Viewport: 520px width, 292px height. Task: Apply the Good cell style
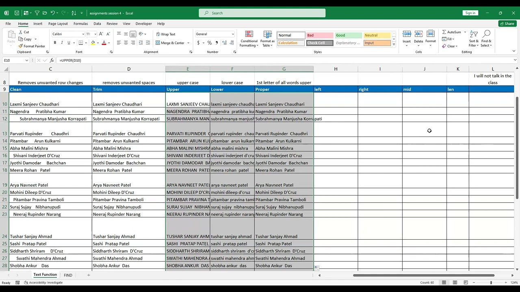[348, 35]
